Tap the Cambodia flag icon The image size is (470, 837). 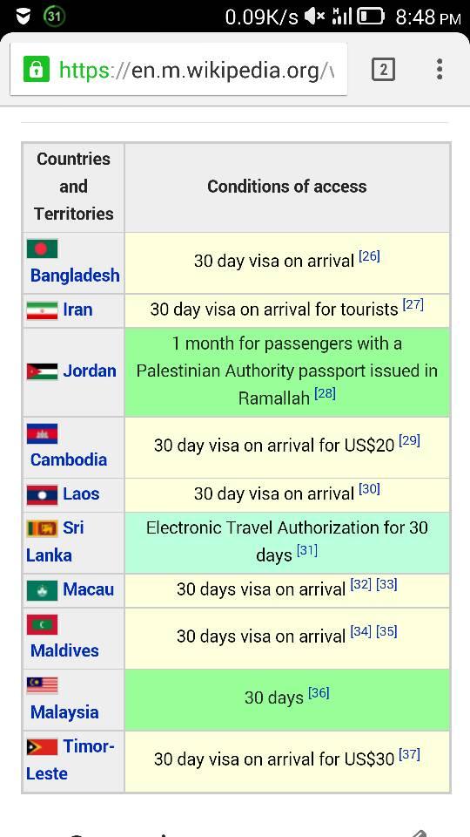(x=42, y=434)
